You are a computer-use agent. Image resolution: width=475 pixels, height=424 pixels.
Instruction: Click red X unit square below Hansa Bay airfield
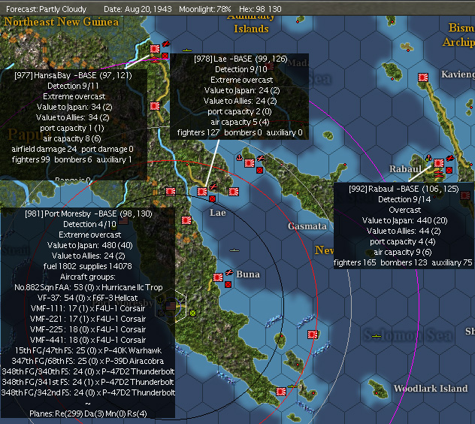tap(165, 56)
